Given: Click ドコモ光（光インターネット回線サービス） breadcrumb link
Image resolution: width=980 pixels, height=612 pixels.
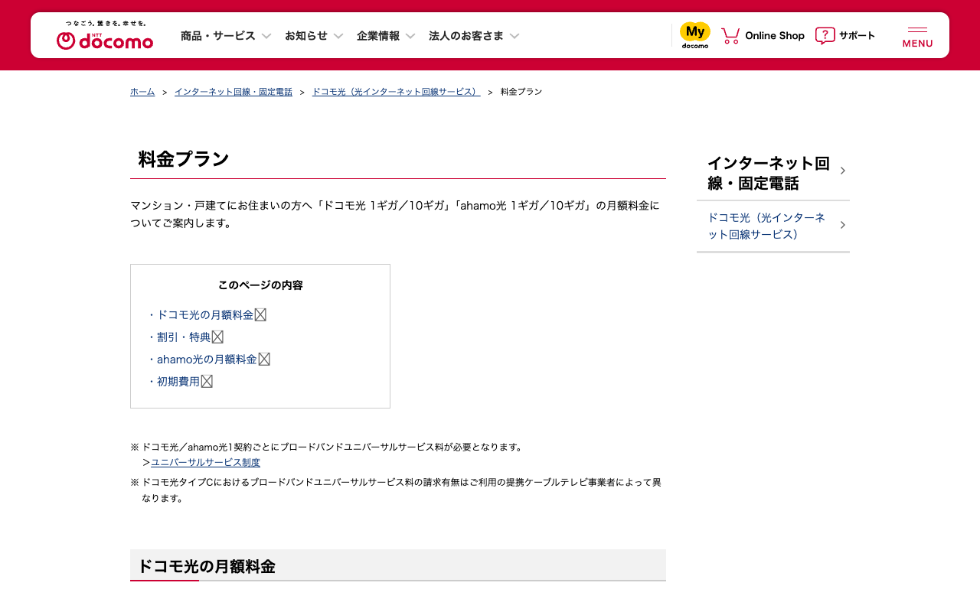Looking at the screenshot, I should (397, 92).
